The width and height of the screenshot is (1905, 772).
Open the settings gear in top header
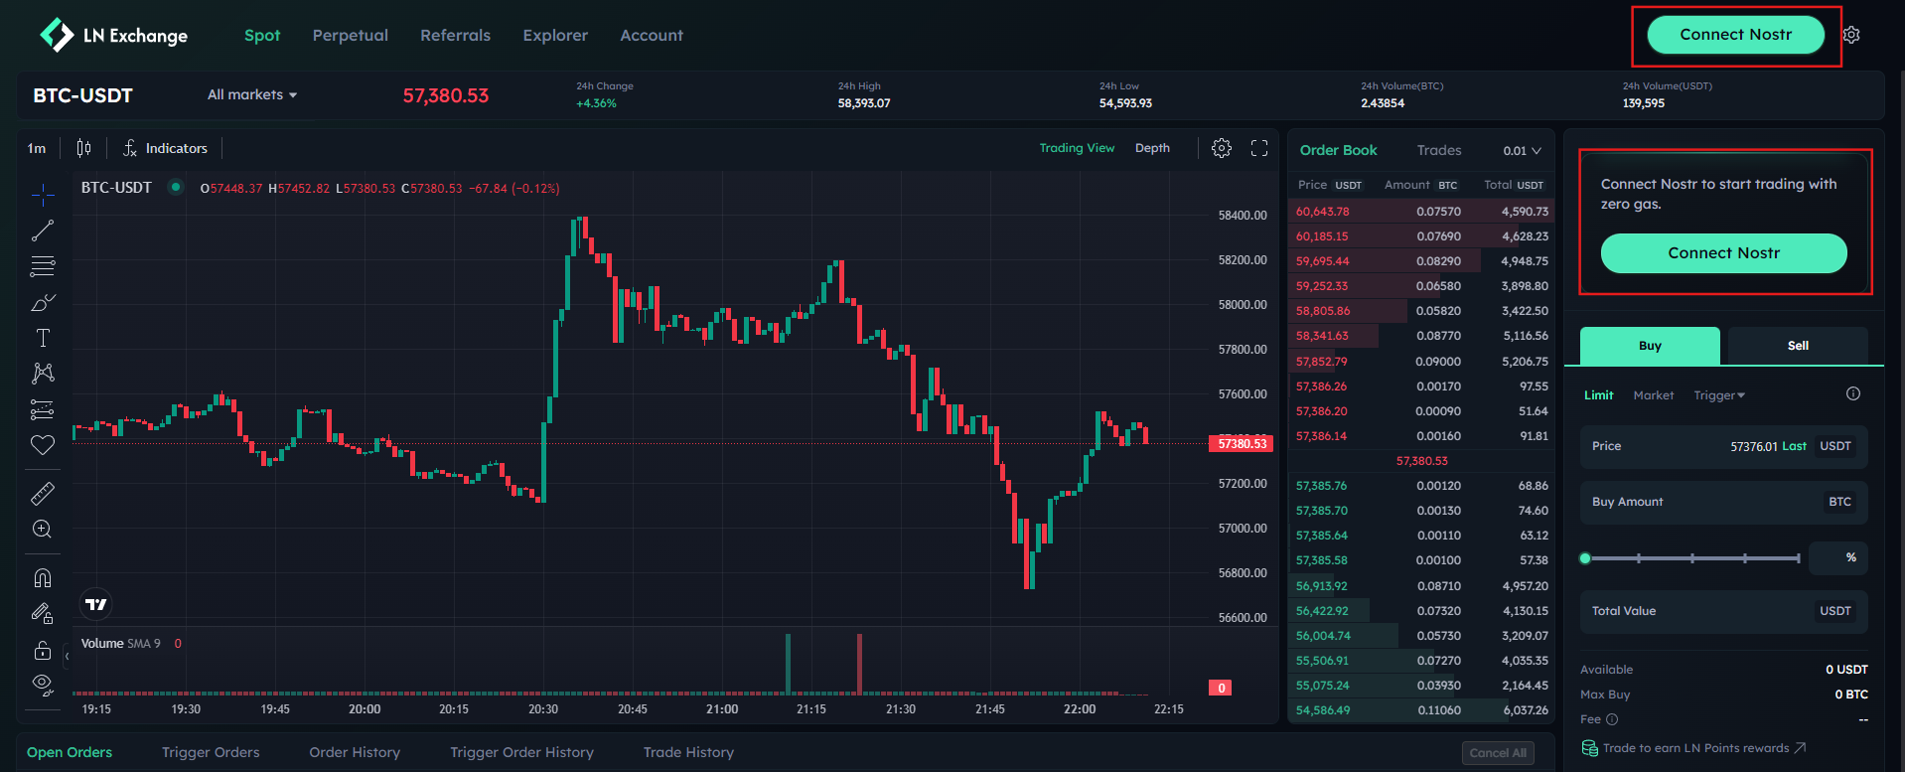coord(1851,35)
